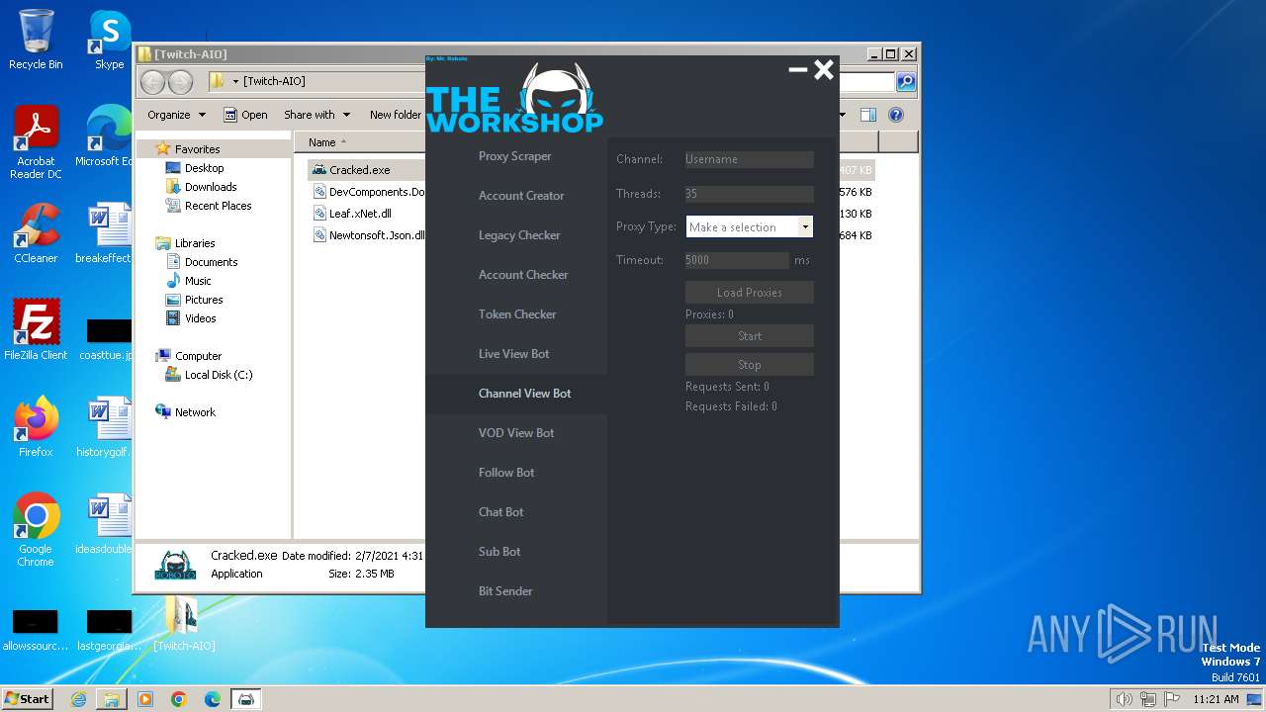The width and height of the screenshot is (1266, 712).
Task: Click the volume icon in system tray
Action: [x=1124, y=699]
